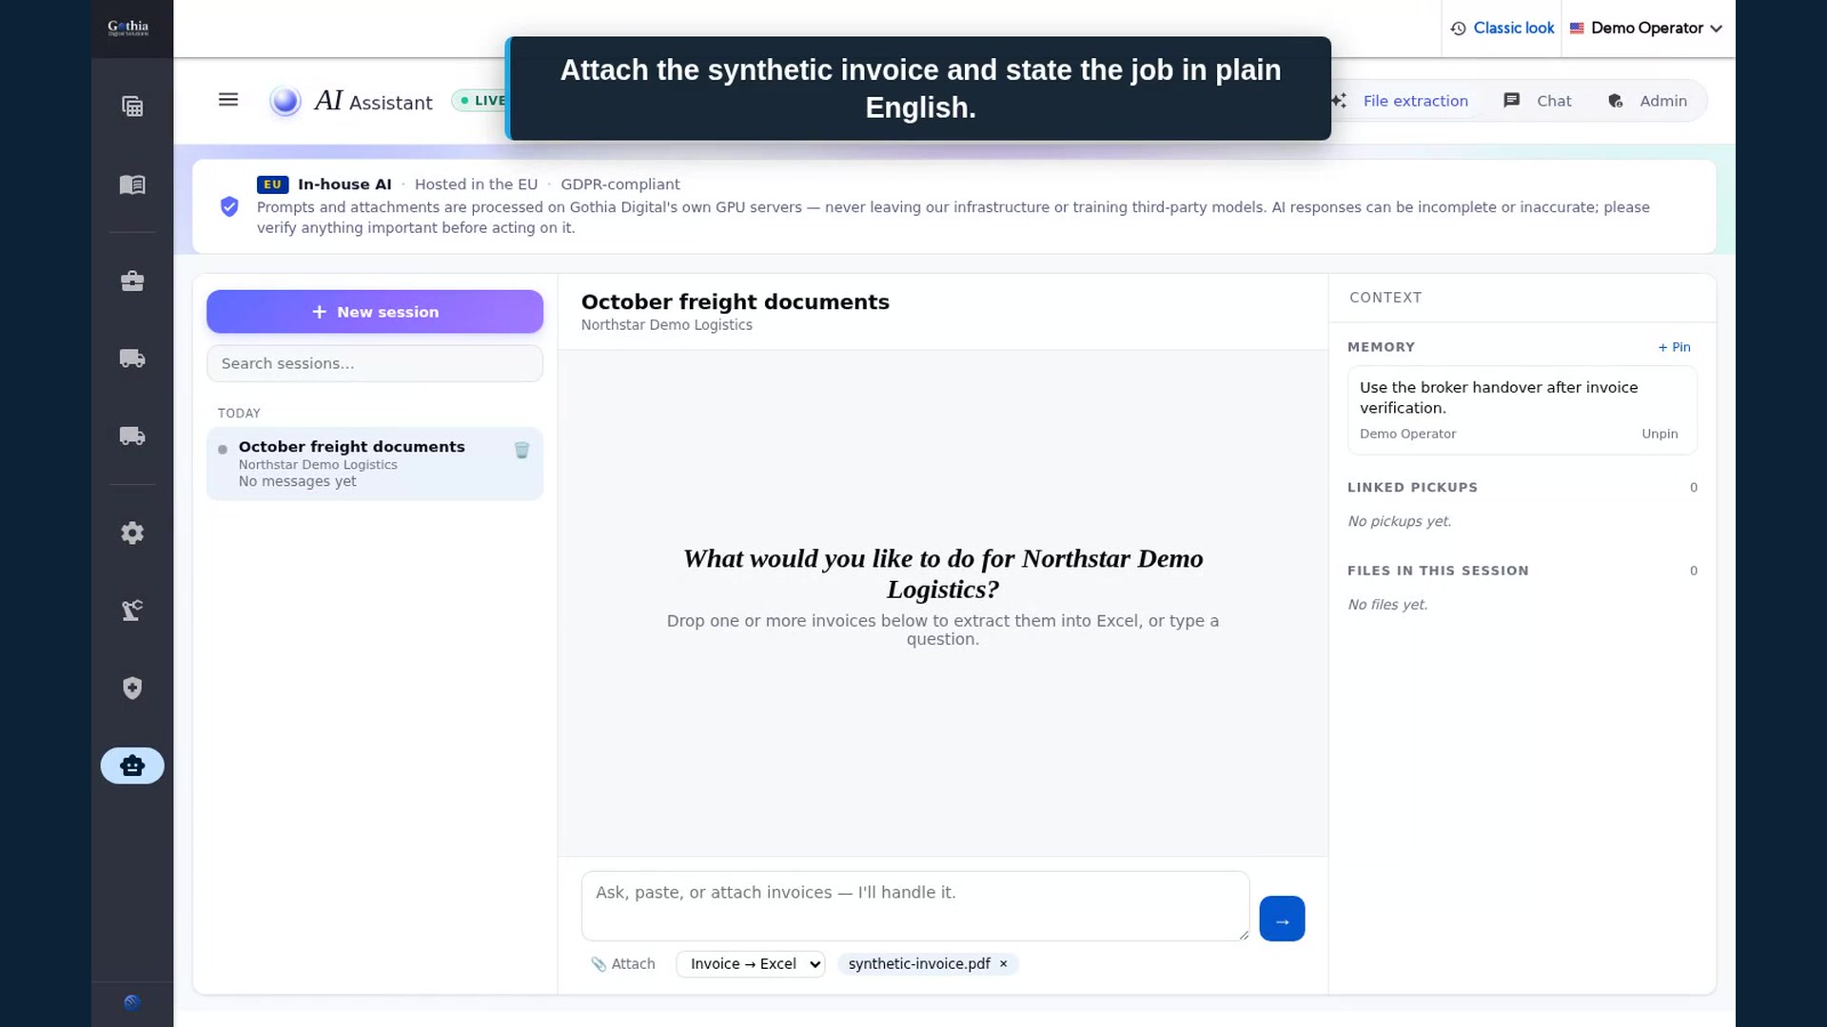1827x1027 pixels.
Task: Delete the October freight documents session
Action: (521, 450)
